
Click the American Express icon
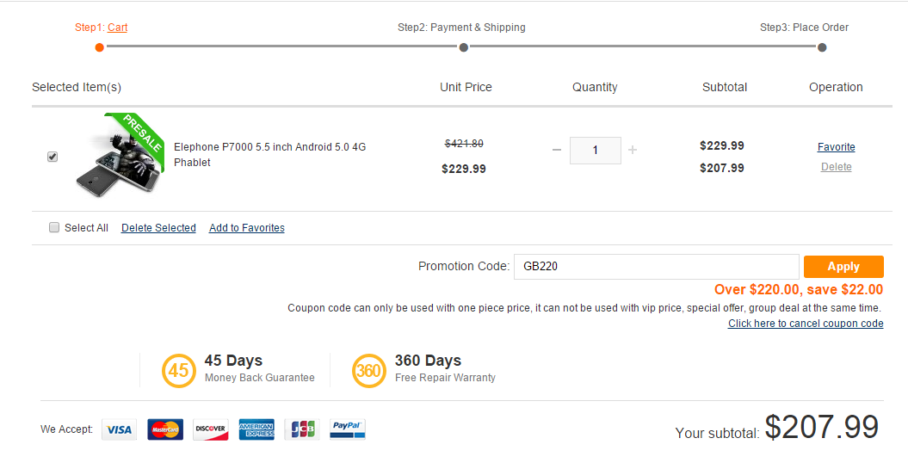click(256, 429)
